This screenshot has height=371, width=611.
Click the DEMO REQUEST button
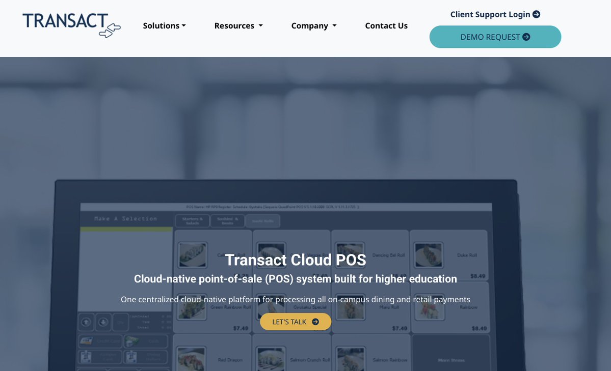(495, 37)
